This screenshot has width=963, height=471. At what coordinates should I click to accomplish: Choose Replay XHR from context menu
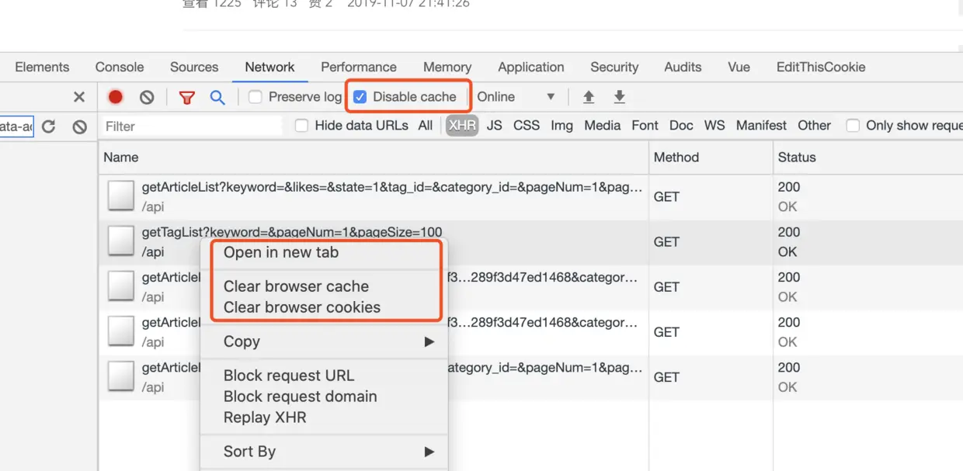coord(265,417)
